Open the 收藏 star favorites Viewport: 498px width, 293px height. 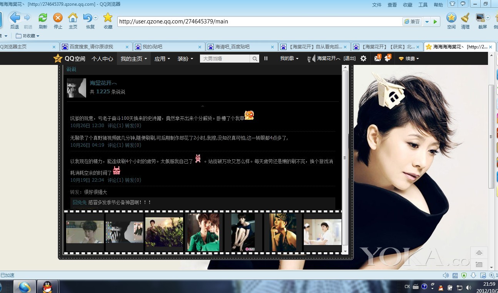pyautogui.click(x=108, y=18)
